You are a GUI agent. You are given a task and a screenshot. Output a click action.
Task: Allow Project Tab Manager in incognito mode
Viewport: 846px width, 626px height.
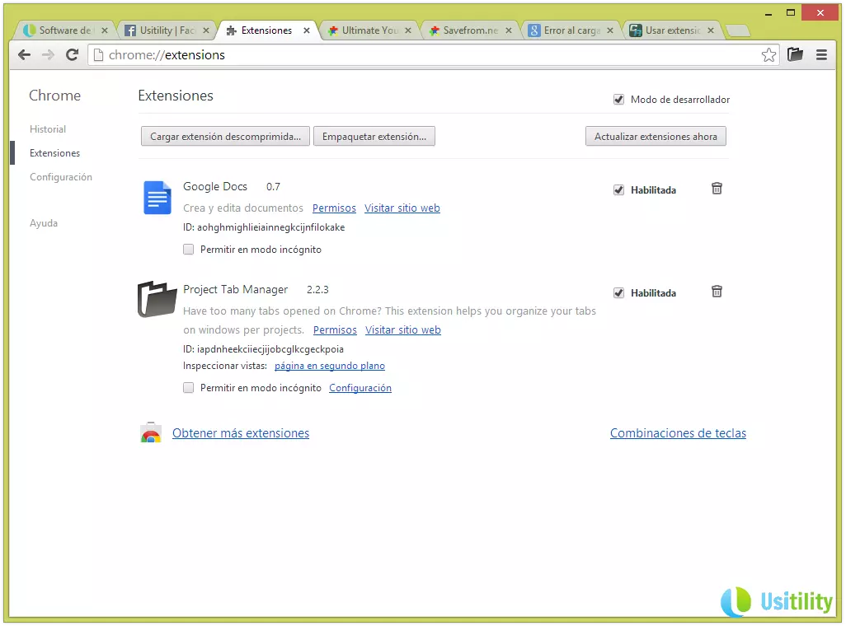click(189, 388)
